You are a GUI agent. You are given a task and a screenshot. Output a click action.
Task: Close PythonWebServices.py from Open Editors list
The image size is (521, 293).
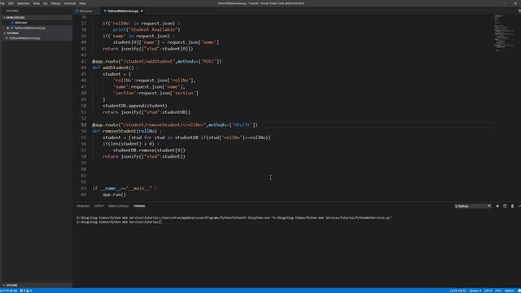(x=8, y=28)
